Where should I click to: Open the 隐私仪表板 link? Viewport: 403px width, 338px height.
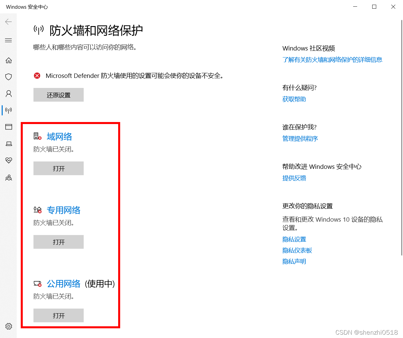297,250
